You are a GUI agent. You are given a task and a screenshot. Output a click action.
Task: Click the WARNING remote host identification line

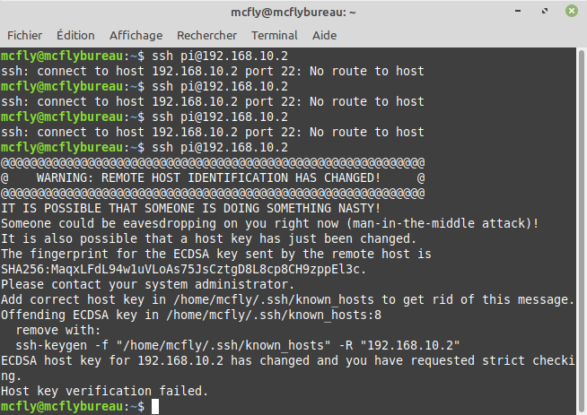point(213,178)
